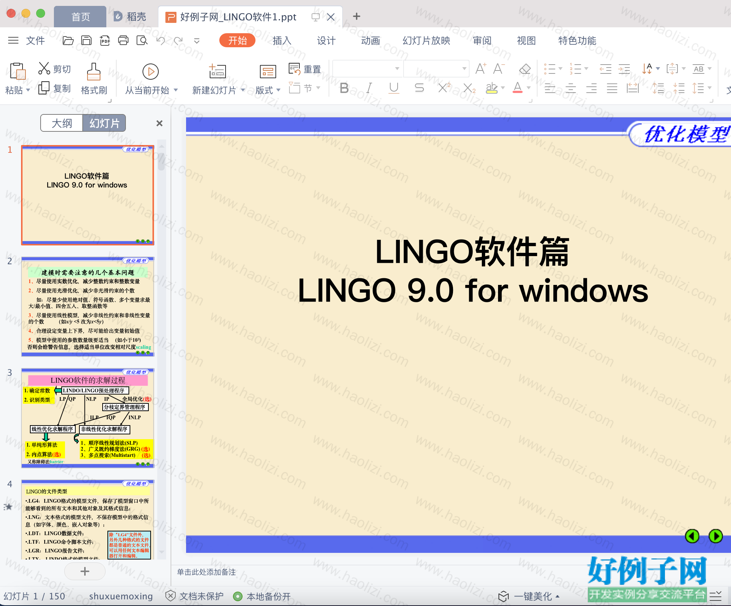The height and width of the screenshot is (606, 731).
Task: Switch to the 插入 tab
Action: pos(282,41)
